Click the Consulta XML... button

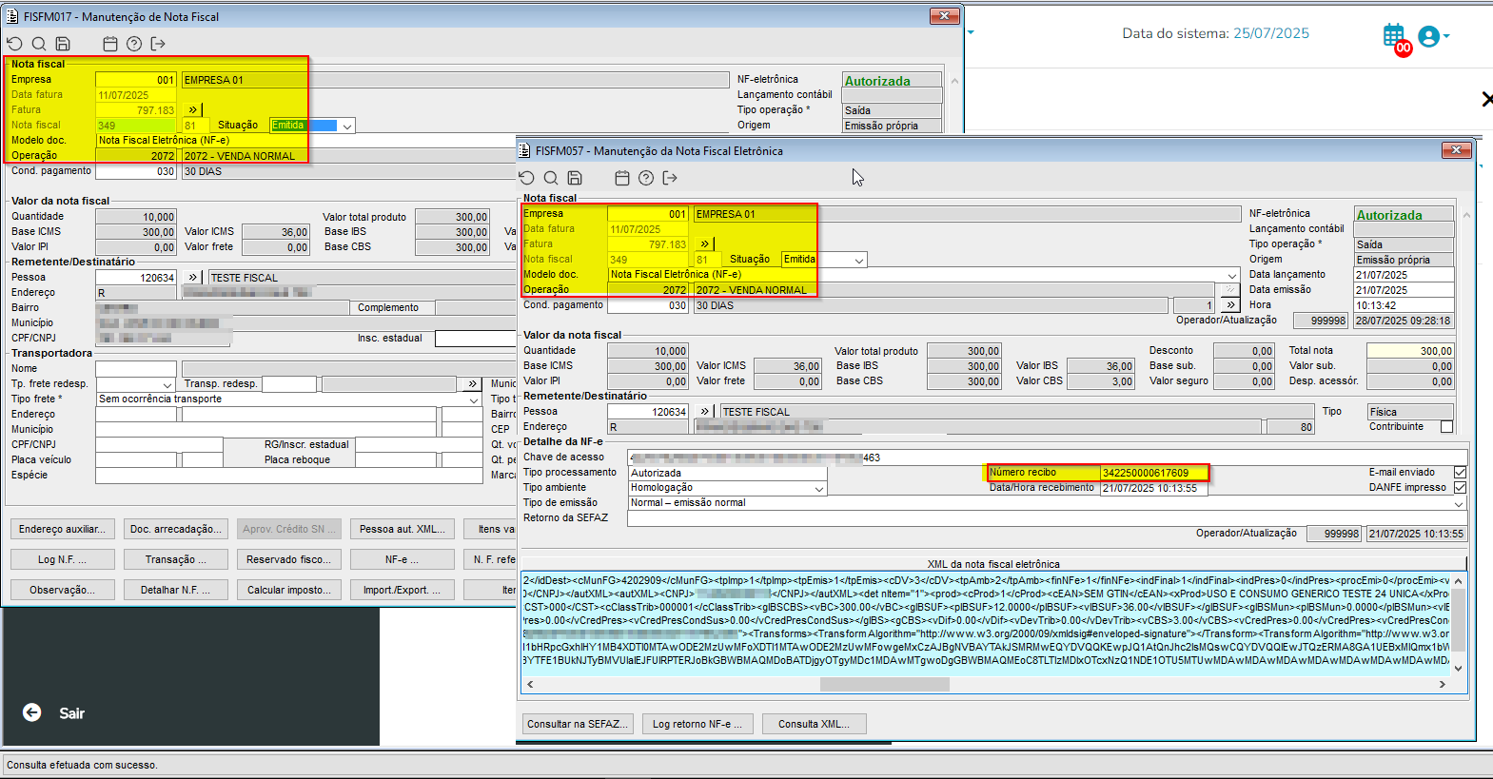click(814, 724)
